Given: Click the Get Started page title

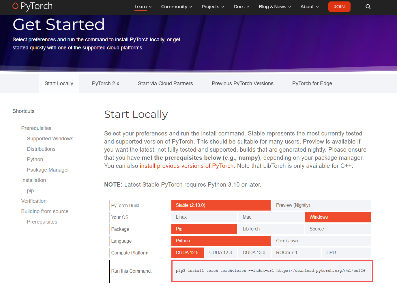Looking at the screenshot, I should 59,25.
